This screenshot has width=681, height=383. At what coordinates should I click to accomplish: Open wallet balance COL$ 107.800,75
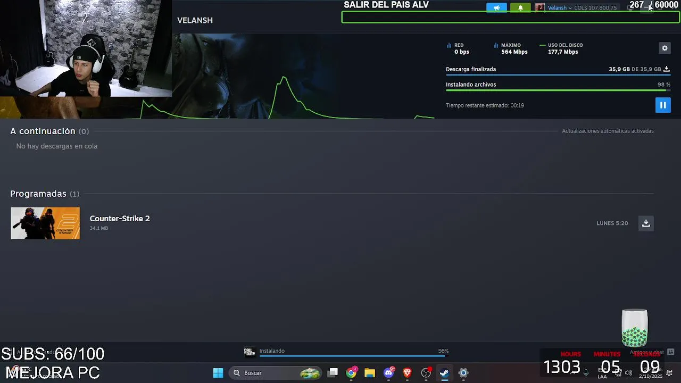(595, 8)
